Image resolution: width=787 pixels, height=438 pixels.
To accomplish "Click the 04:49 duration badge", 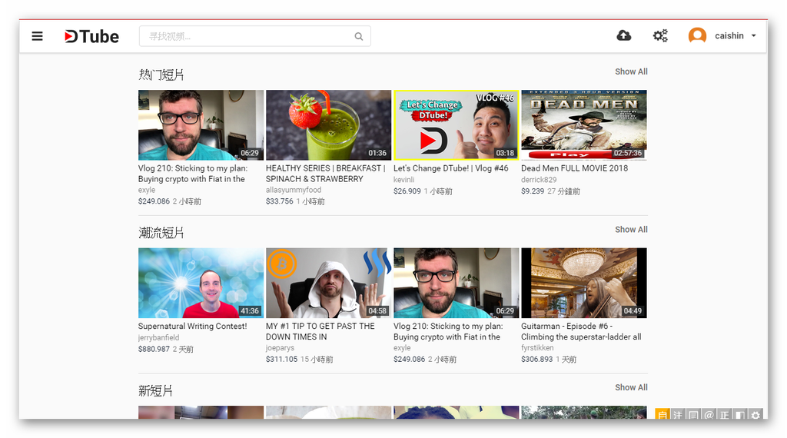I will coord(633,311).
